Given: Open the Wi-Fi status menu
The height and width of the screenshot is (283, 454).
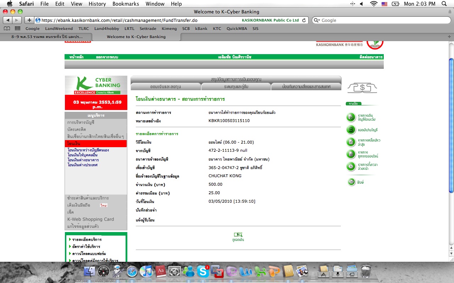Looking at the screenshot, I should [x=373, y=4].
